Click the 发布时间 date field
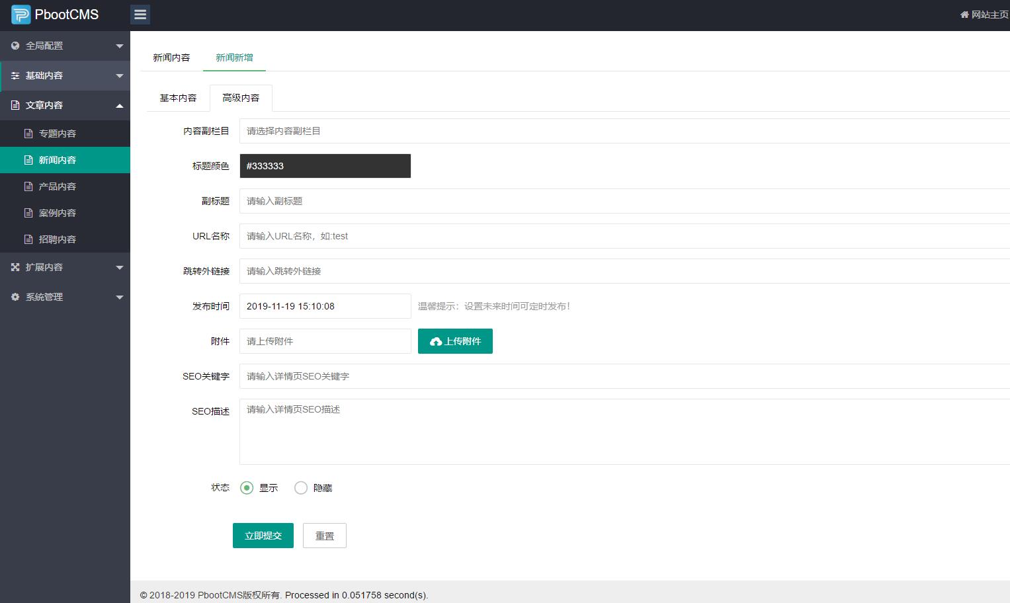The height and width of the screenshot is (603, 1010). (325, 306)
